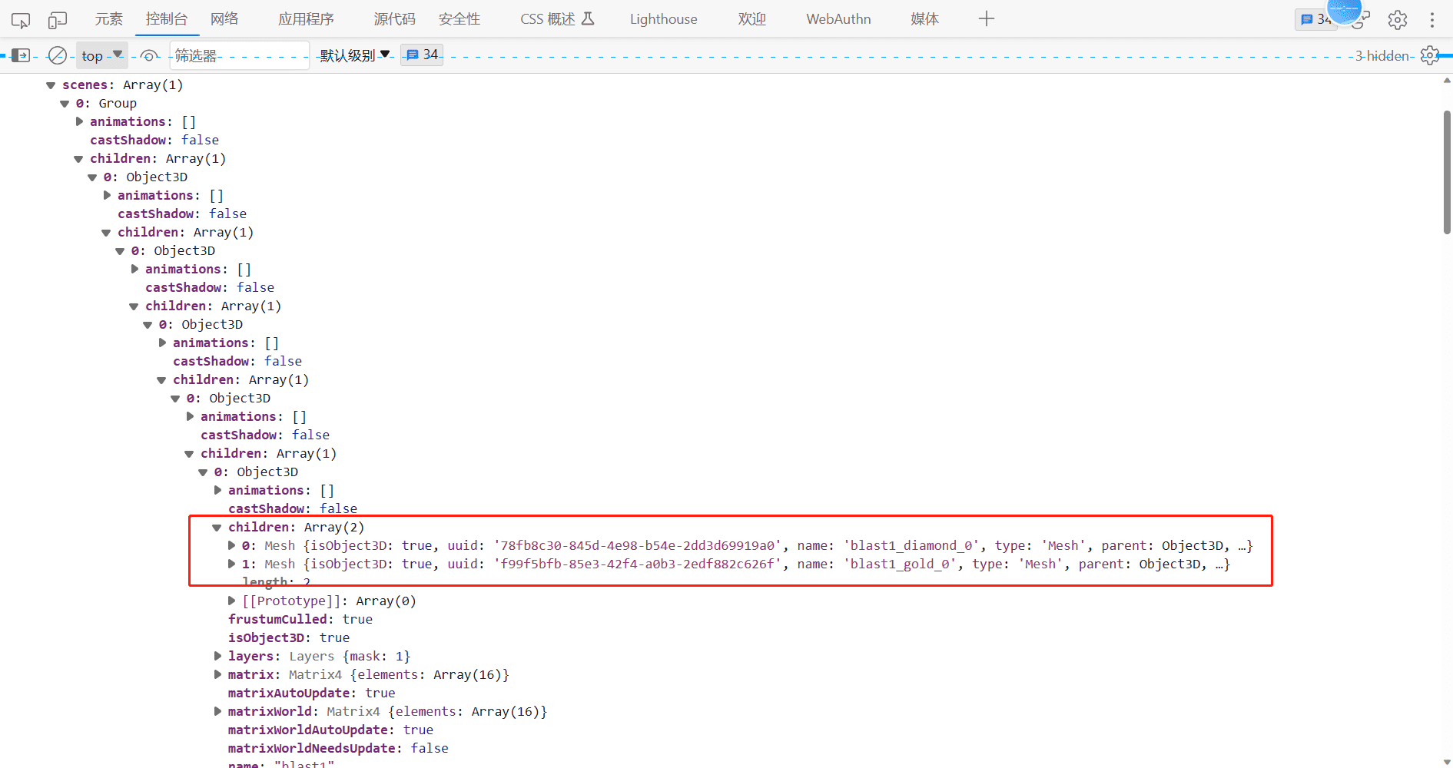Open the 媒体 tab

point(924,19)
